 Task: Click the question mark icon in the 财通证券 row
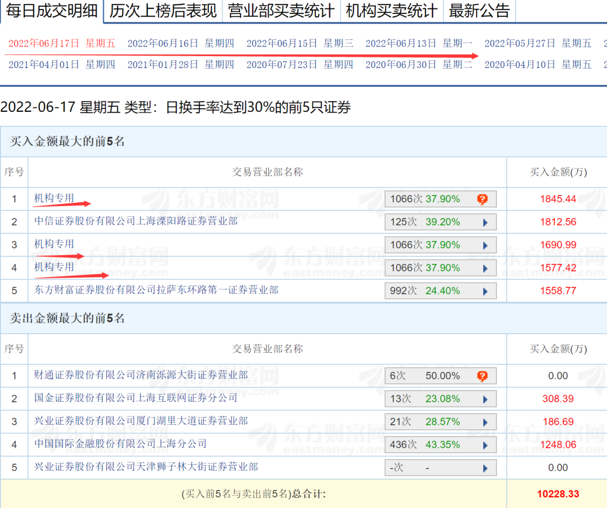(482, 376)
